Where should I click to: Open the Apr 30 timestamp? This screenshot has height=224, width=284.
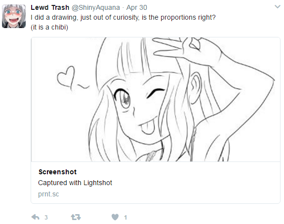coord(136,7)
